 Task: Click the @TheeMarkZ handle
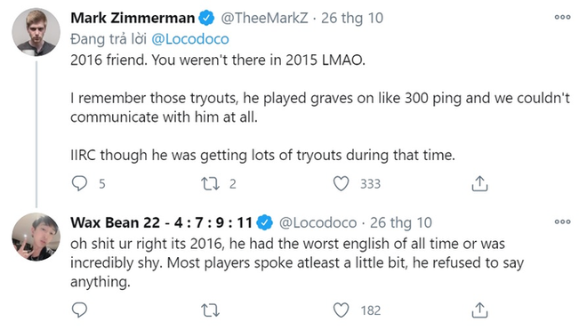[x=264, y=18]
